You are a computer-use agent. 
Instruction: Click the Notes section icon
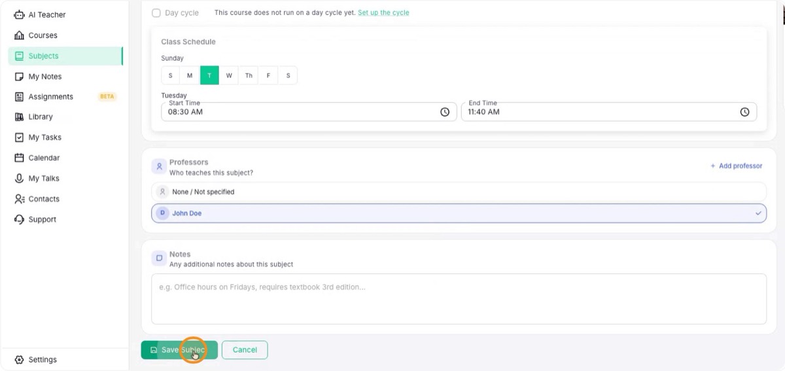(159, 258)
